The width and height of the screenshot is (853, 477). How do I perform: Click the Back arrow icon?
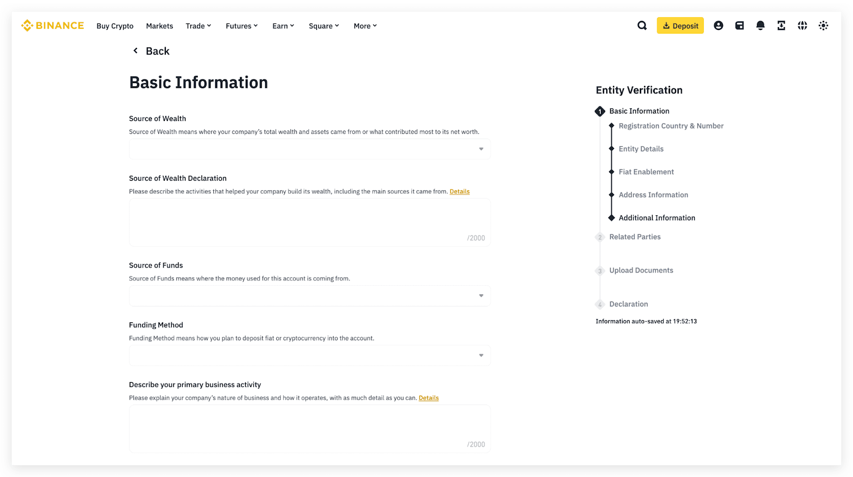[135, 51]
